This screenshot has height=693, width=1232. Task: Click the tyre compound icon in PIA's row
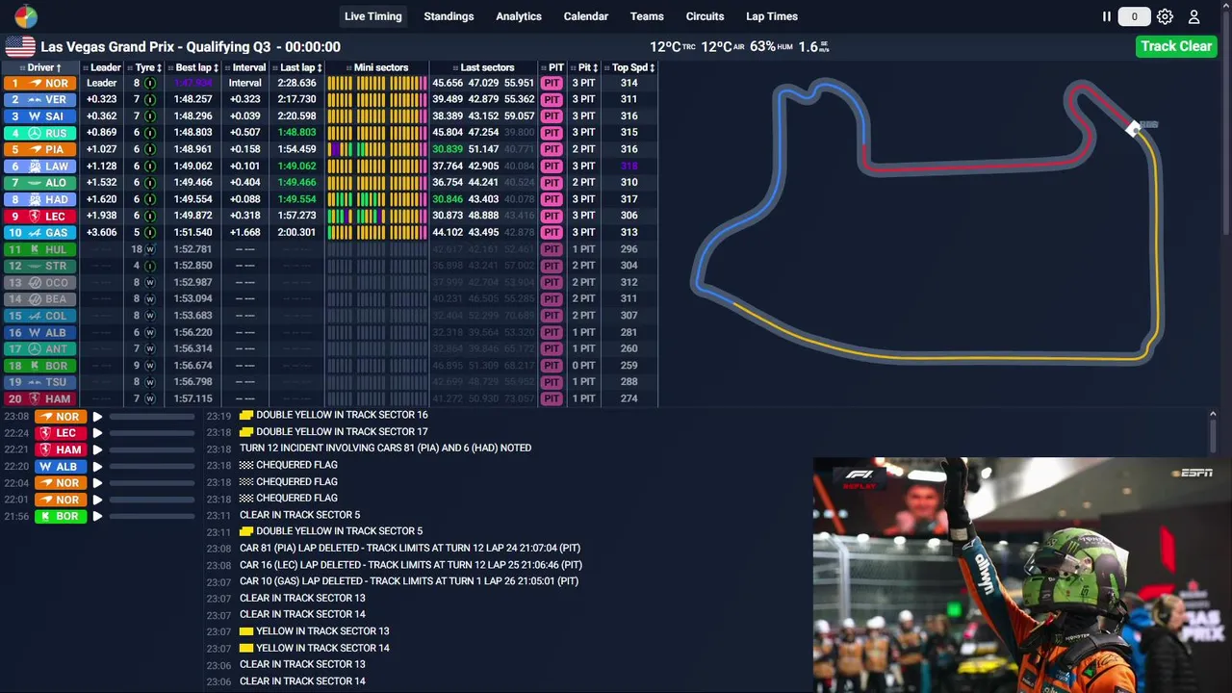[150, 149]
